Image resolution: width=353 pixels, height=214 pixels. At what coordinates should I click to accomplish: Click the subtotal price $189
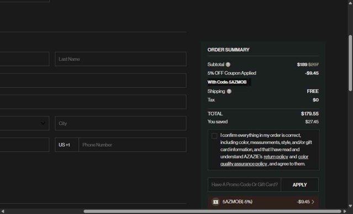click(x=302, y=65)
